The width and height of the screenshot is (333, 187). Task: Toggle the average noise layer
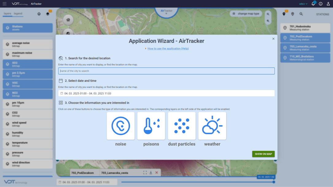click(x=28, y=44)
